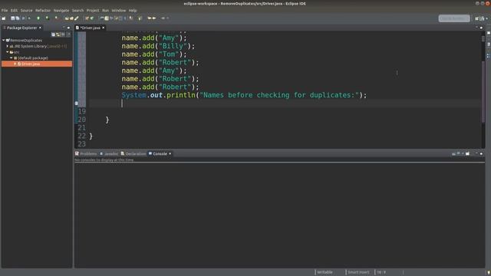Collapse the RemoveDuplicates project node
The image size is (491, 276).
(x=3, y=41)
